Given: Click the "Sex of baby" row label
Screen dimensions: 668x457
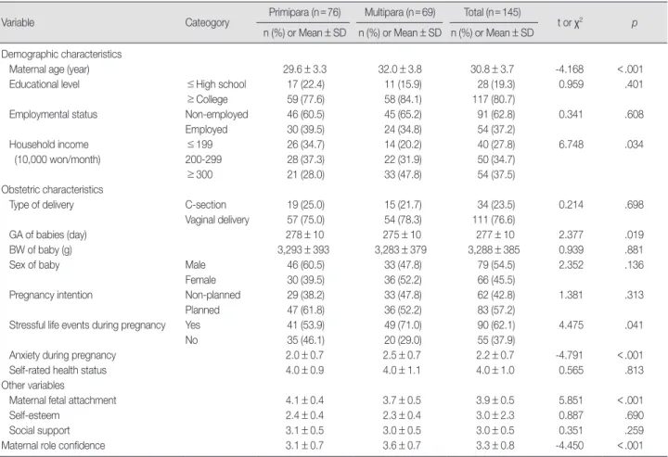Looking at the screenshot, I should click(34, 265).
